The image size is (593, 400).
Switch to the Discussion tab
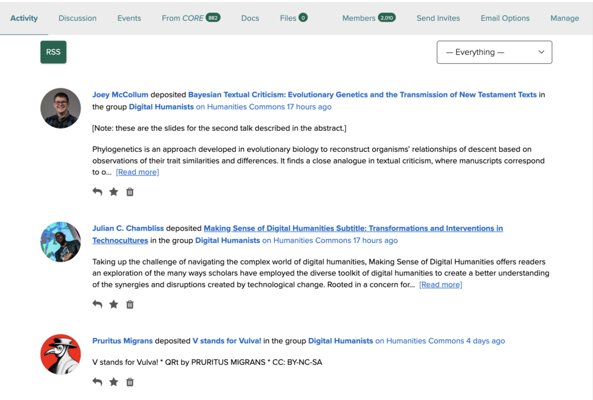point(77,18)
